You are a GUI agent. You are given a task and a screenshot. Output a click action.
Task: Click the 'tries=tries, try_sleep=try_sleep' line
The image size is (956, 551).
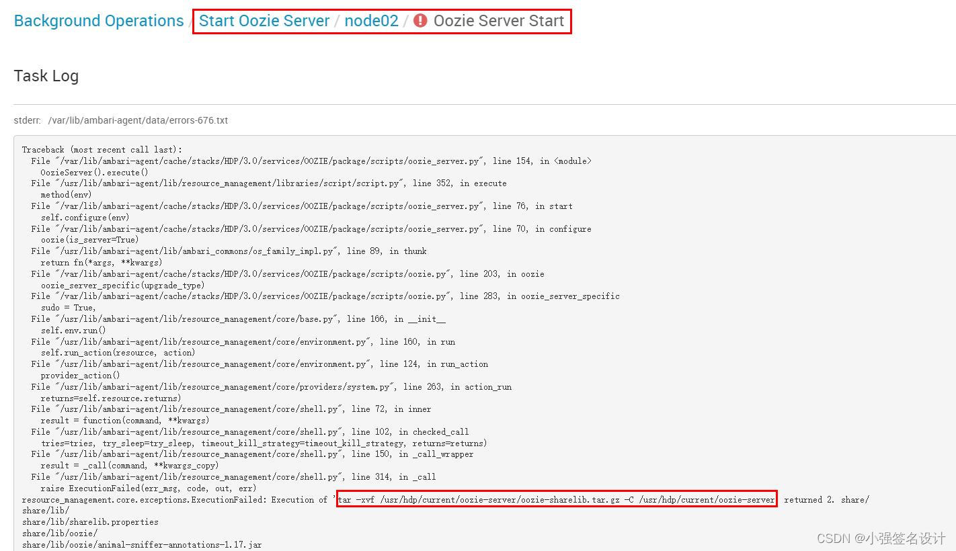pos(264,443)
